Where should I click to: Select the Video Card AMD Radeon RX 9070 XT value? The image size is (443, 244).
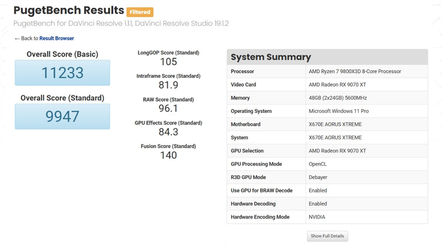click(x=337, y=85)
